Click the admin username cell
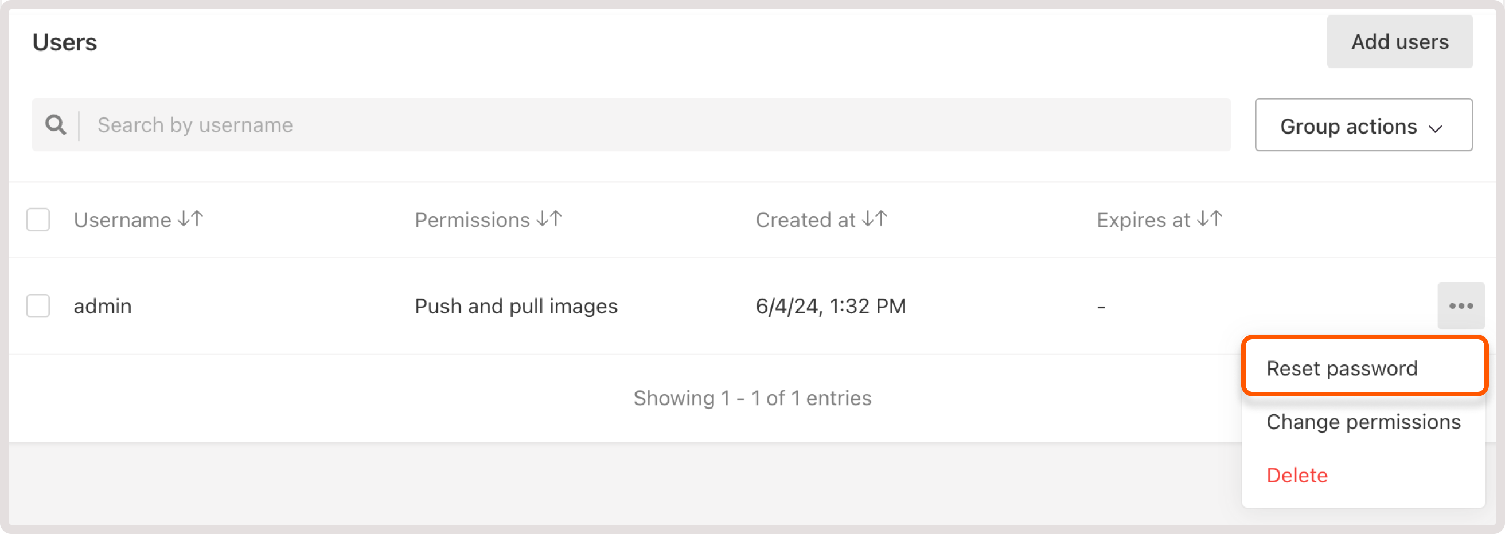 103,306
